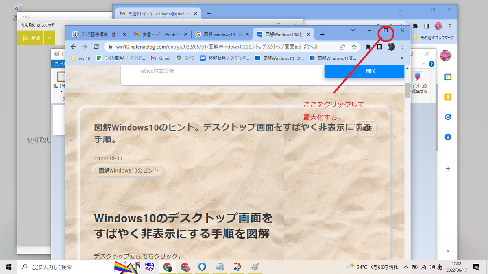Close the ブログ記事編集 tab
The width and height of the screenshot is (488, 274).
[124, 35]
